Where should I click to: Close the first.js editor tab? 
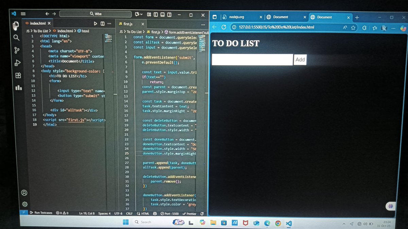[143, 24]
